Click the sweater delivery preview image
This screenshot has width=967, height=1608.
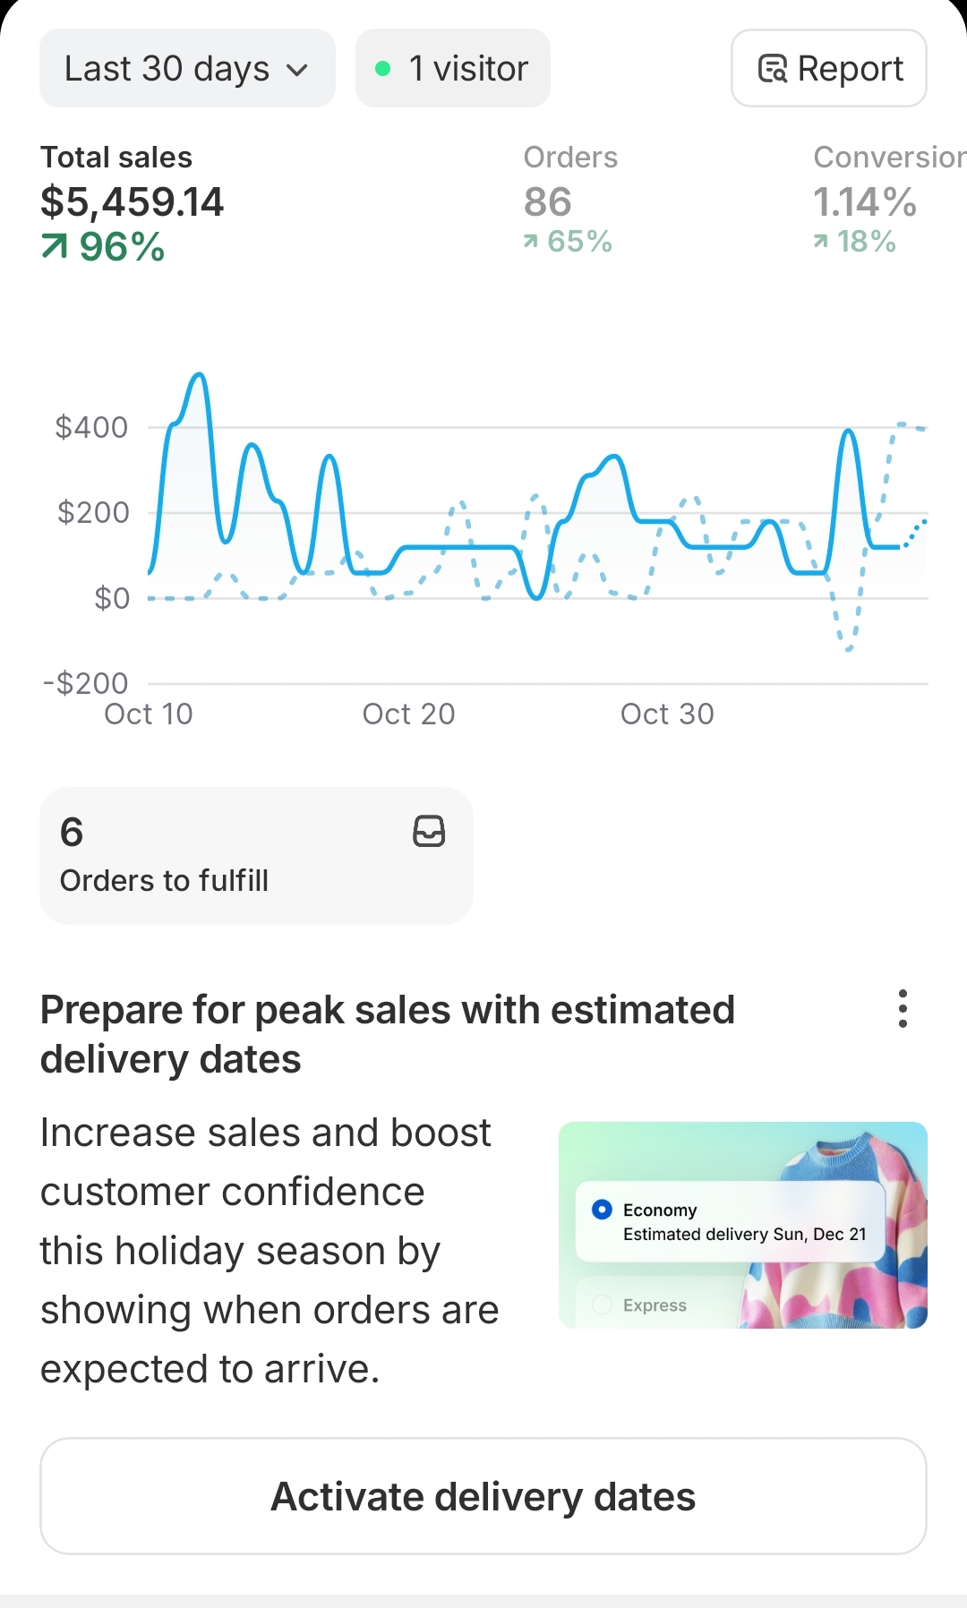tap(743, 1225)
